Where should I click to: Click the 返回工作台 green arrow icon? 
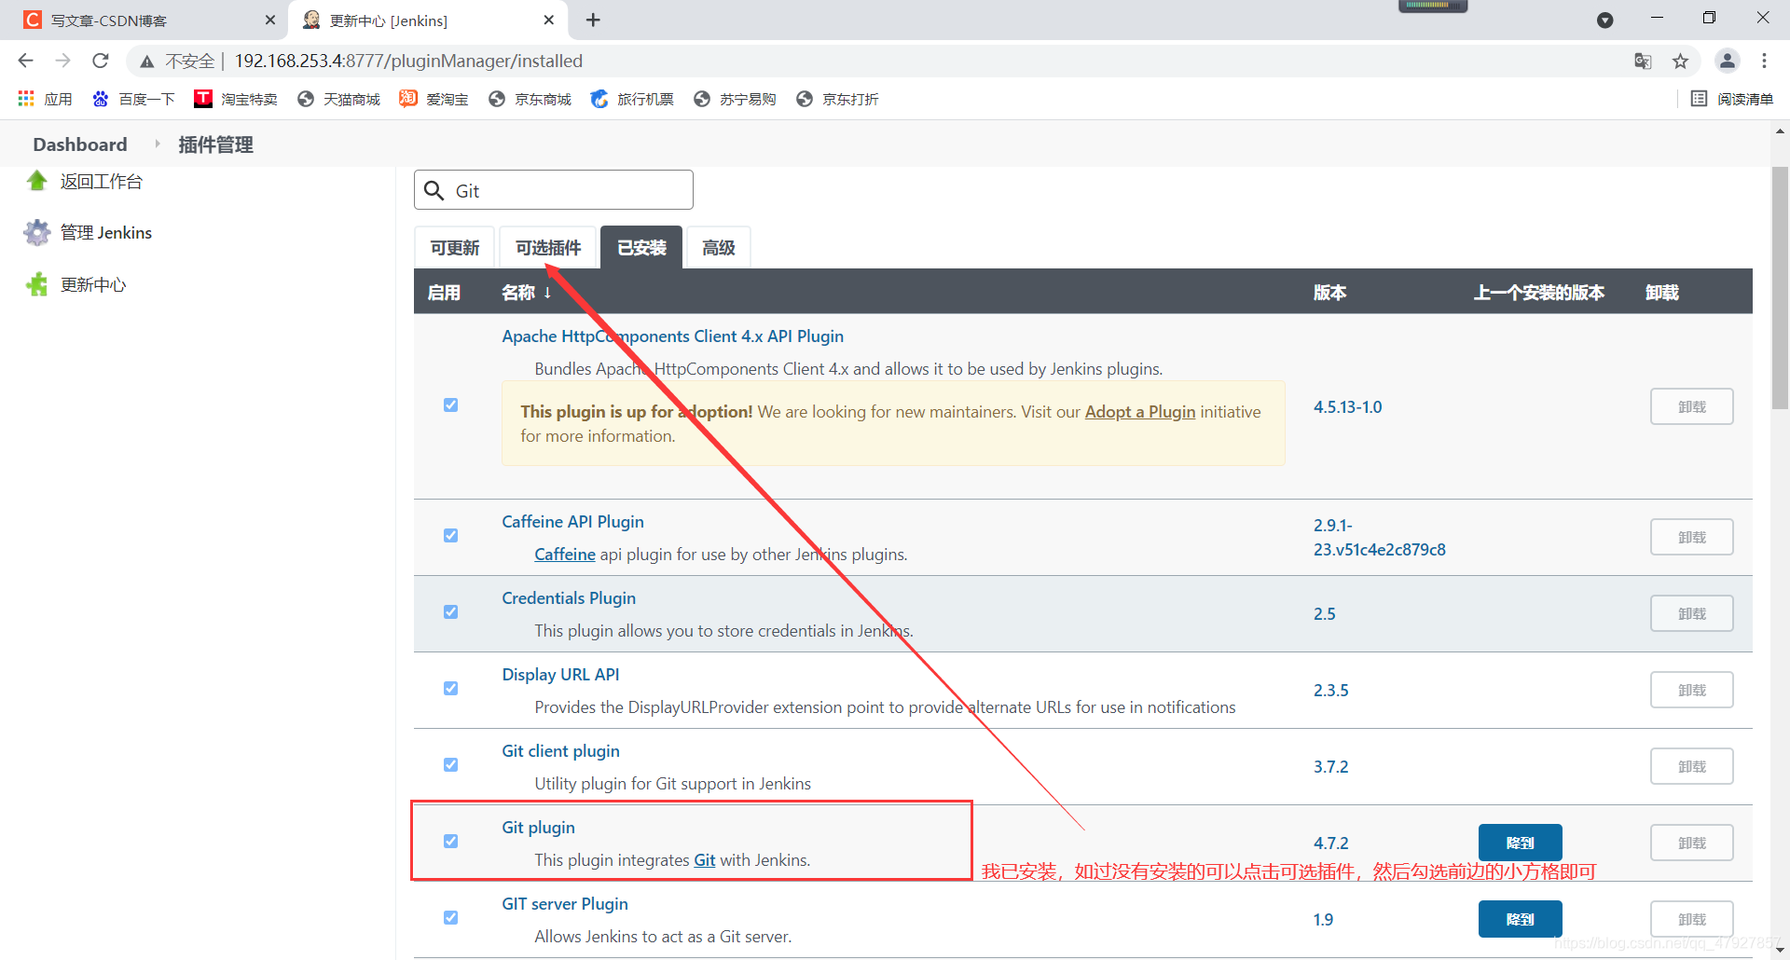37,181
